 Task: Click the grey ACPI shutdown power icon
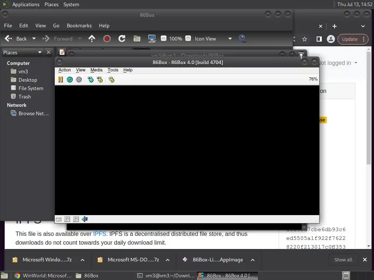click(79, 79)
